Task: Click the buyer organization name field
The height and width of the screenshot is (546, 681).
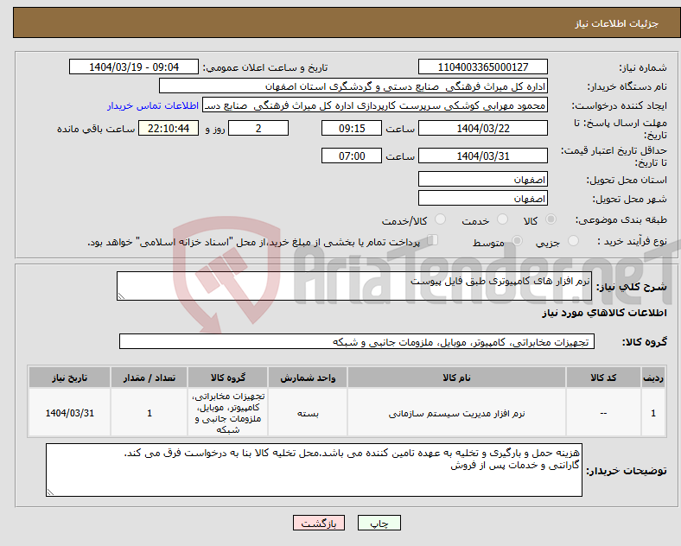Action: (353, 86)
